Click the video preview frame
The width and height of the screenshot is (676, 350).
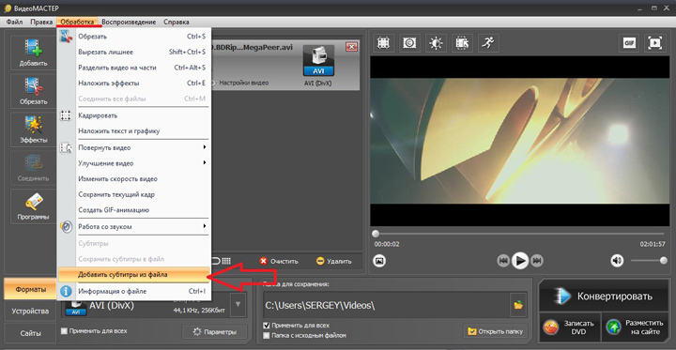point(519,141)
